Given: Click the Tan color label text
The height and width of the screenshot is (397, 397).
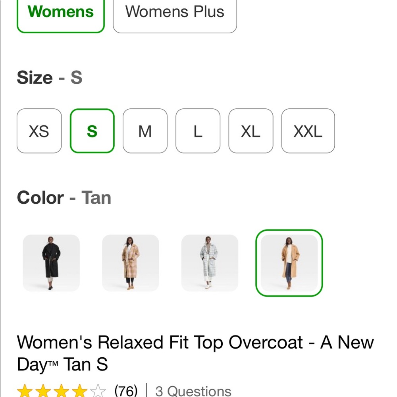Looking at the screenshot, I should click(x=95, y=197).
